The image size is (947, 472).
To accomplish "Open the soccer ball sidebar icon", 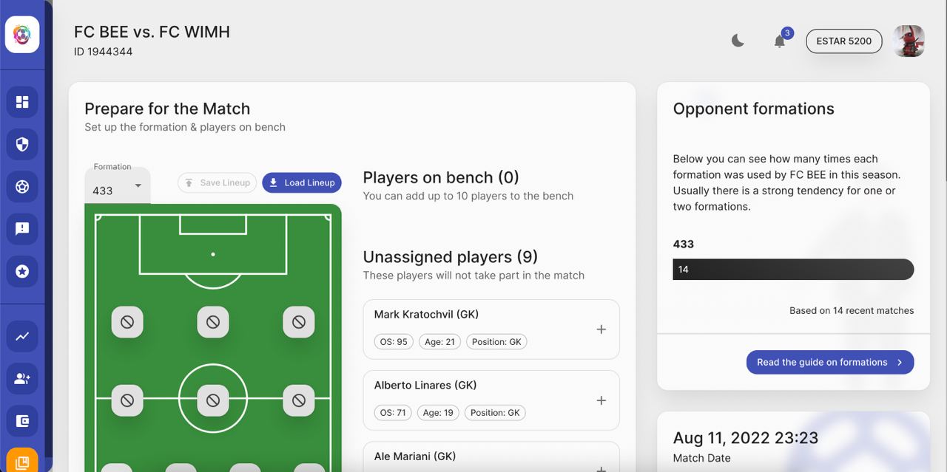I will (22, 187).
